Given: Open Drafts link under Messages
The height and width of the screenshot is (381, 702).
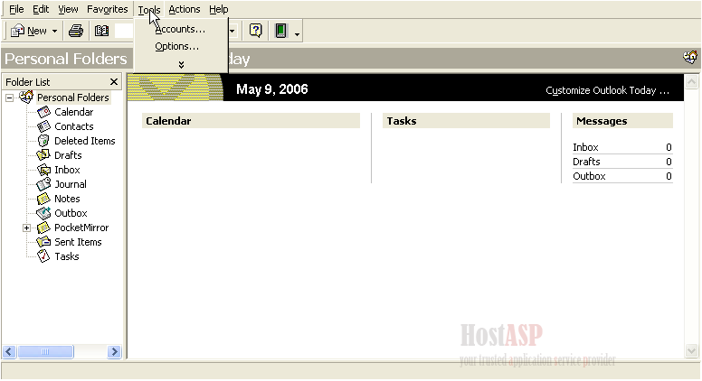Looking at the screenshot, I should [586, 162].
